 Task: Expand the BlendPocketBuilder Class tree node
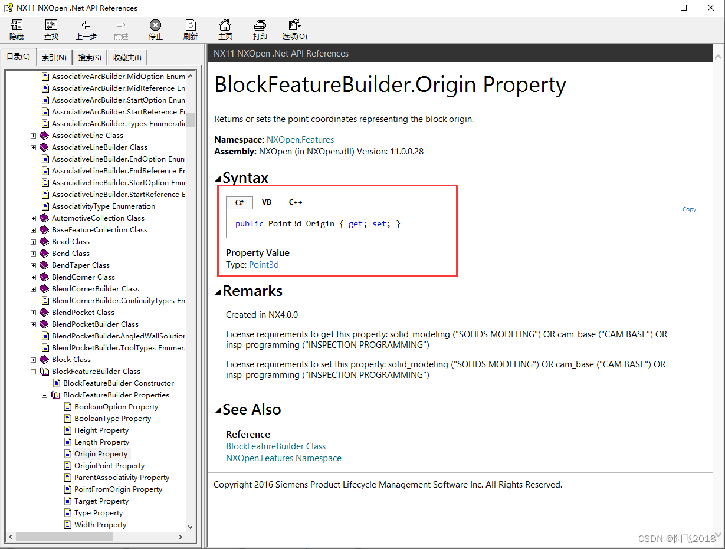(x=33, y=324)
